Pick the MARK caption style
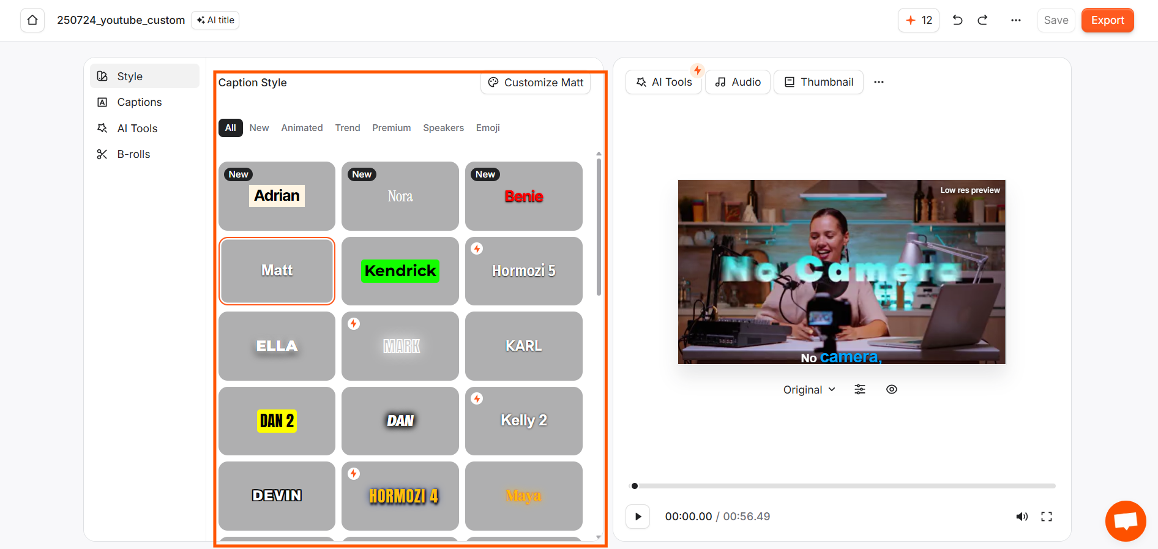The width and height of the screenshot is (1158, 549). 400,346
